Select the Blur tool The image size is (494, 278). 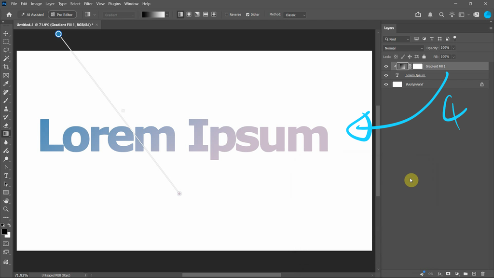[6, 142]
